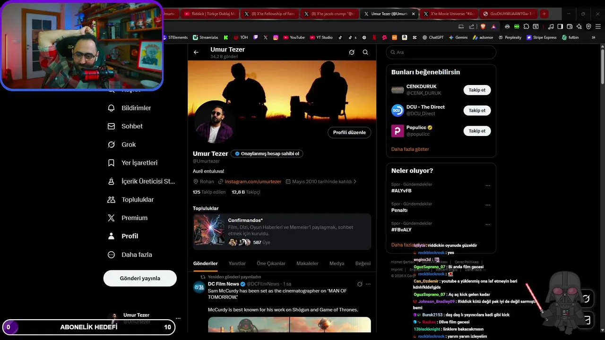Image resolution: width=605 pixels, height=340 pixels.
Task: Open Grok from the left sidebar
Action: click(x=122, y=144)
